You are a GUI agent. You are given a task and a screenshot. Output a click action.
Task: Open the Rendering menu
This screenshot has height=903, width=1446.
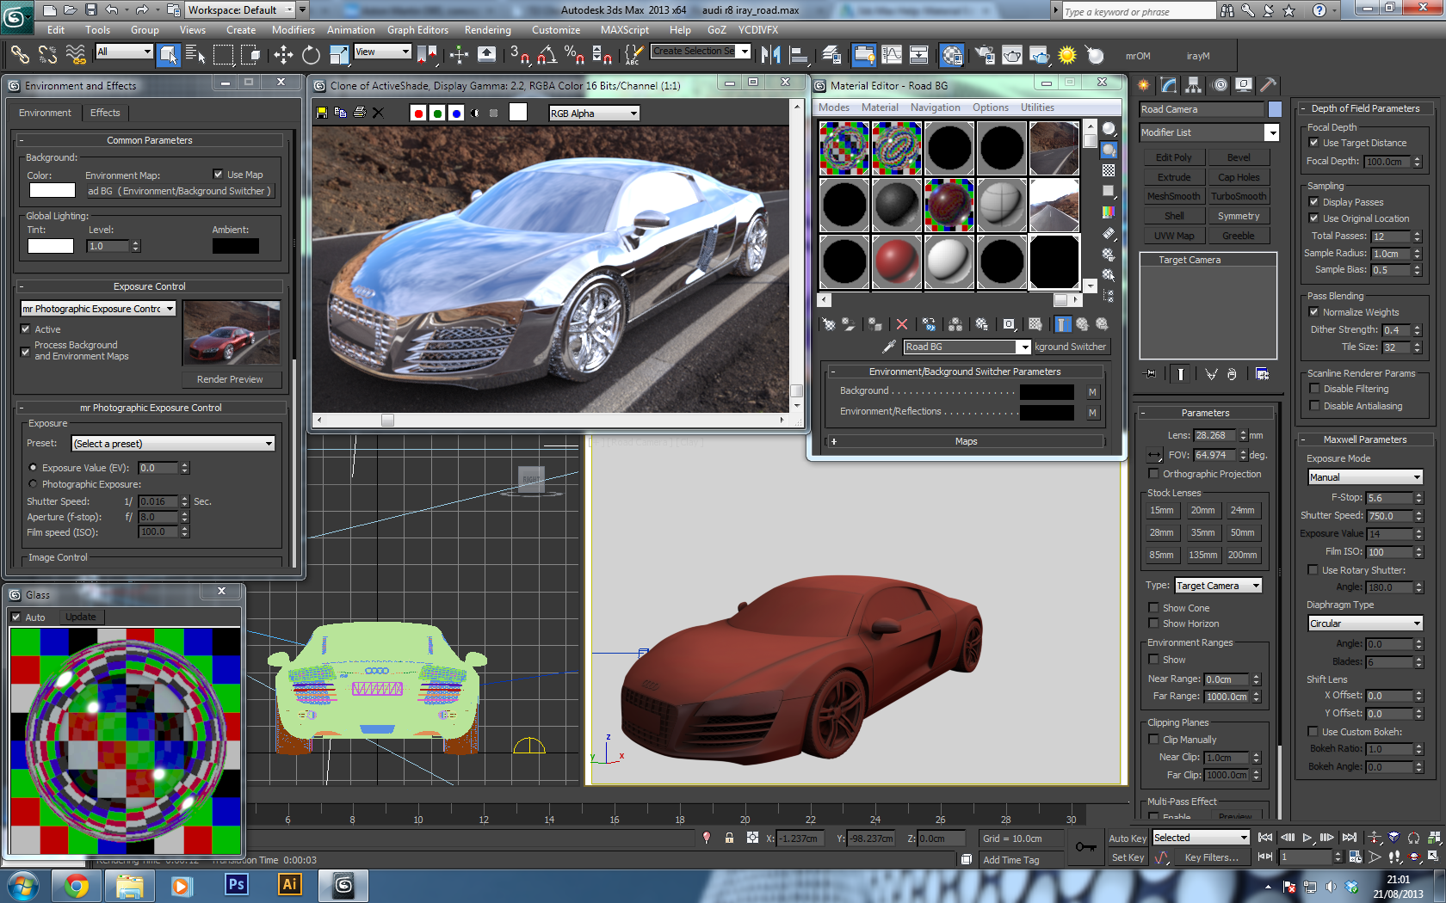point(487,30)
